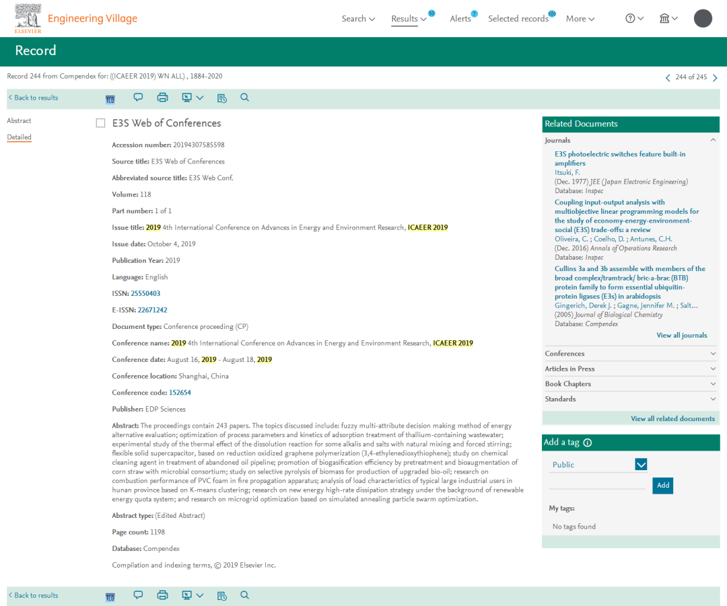
Task: Click the bottom toolbar comment bubble icon
Action: [138, 595]
